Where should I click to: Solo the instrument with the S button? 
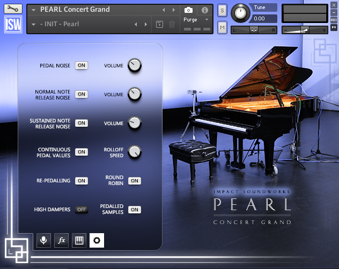click(x=222, y=10)
